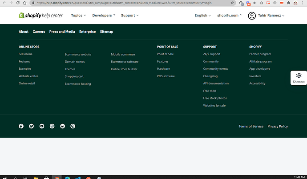Screen dimensions: 307x179
Task: Open the Instagram social icon
Action: (52, 126)
